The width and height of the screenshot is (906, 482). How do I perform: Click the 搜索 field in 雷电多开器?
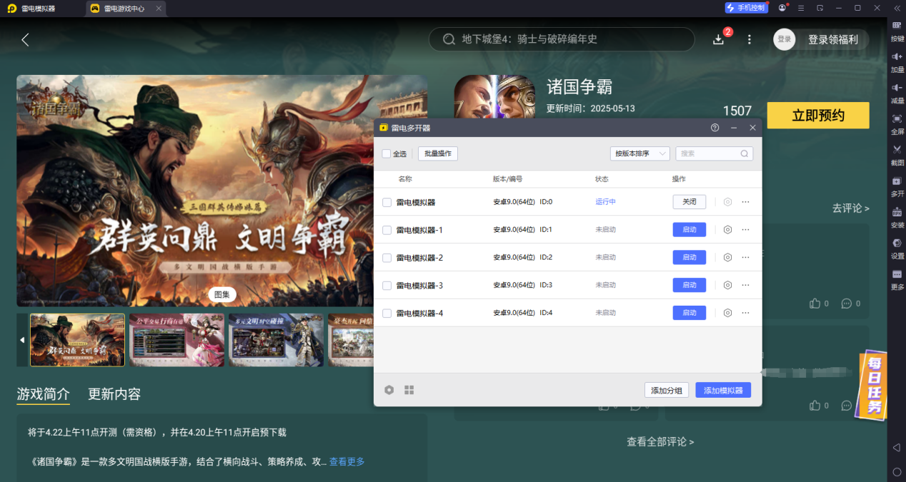pos(714,154)
